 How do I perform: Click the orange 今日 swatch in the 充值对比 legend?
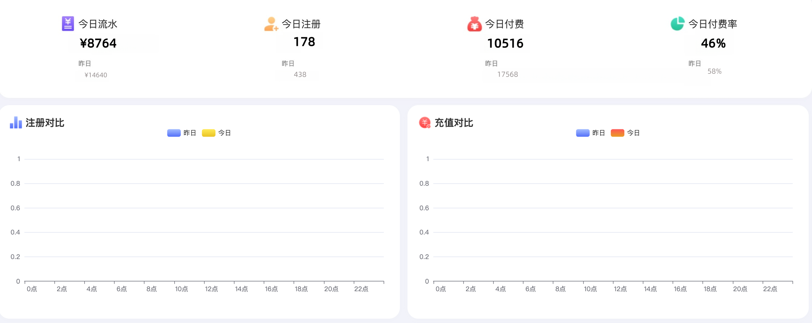617,133
